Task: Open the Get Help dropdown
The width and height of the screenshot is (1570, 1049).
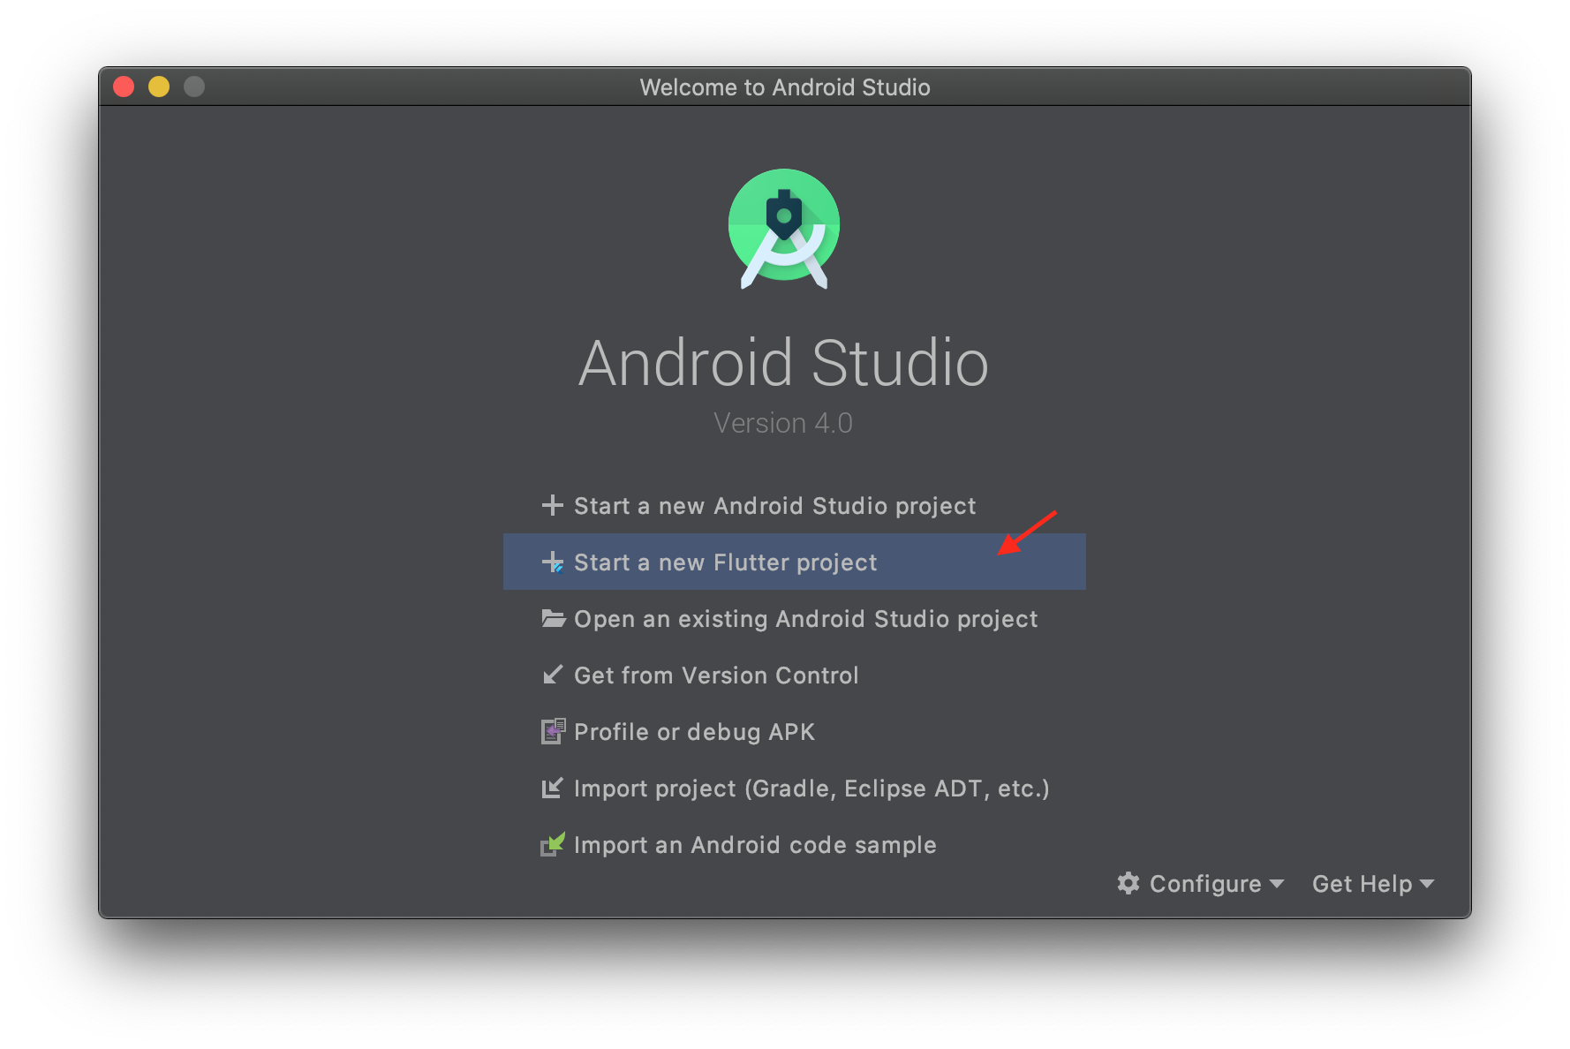Action: 1373,883
